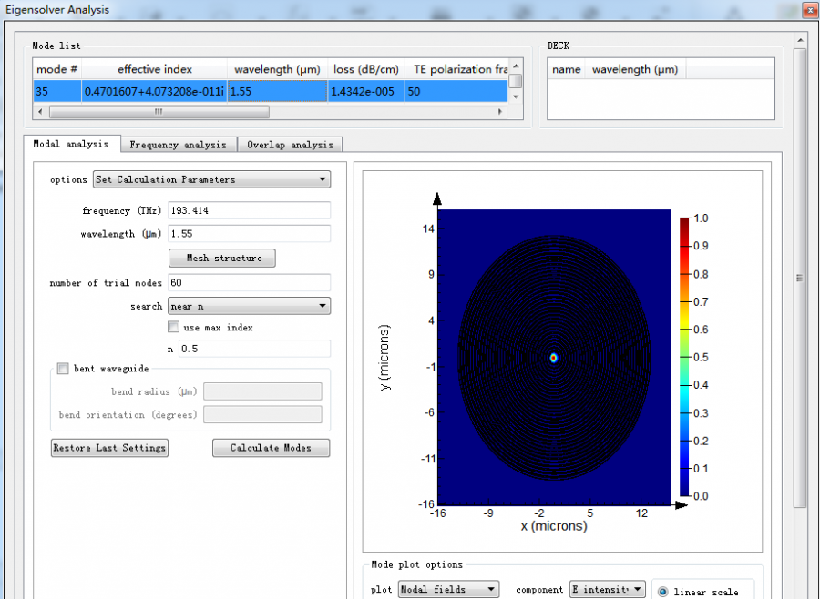This screenshot has width=820, height=599.
Task: Select the linear scale radio button
Action: tap(662, 591)
